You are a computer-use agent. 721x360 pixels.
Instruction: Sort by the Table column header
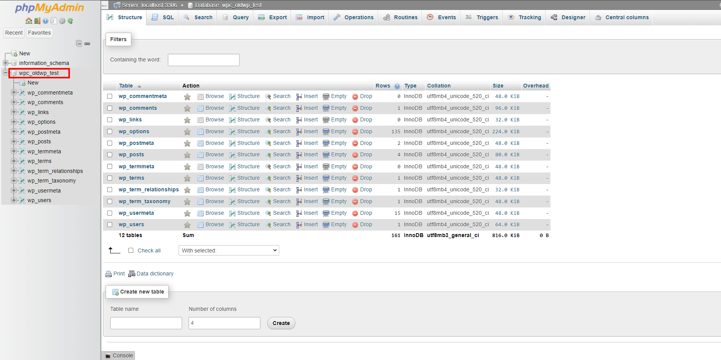pyautogui.click(x=126, y=86)
